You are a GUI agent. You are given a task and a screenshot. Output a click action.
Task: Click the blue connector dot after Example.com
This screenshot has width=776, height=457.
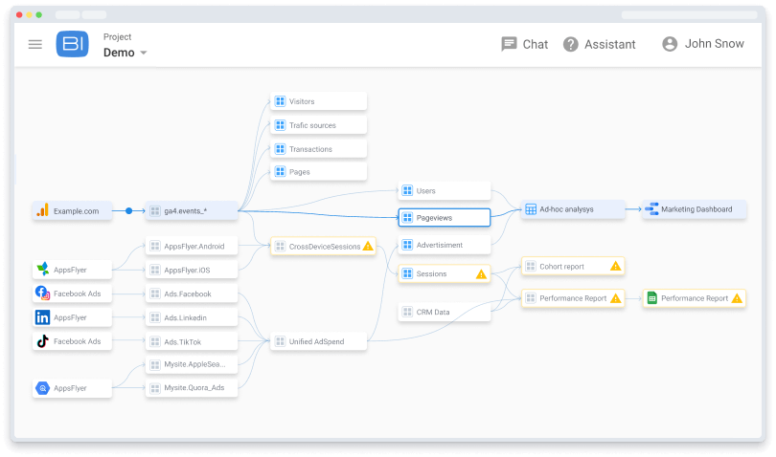[128, 211]
